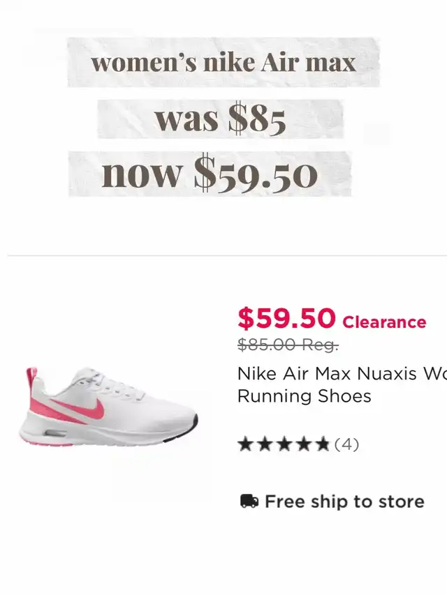Click the "Running Shoes" title line
447x595 pixels.
[x=304, y=396]
